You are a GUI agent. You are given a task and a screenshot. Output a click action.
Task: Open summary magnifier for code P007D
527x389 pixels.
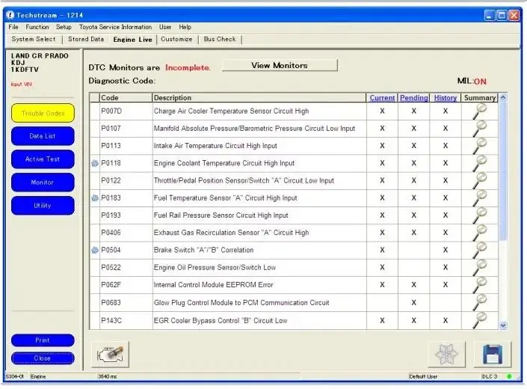479,111
